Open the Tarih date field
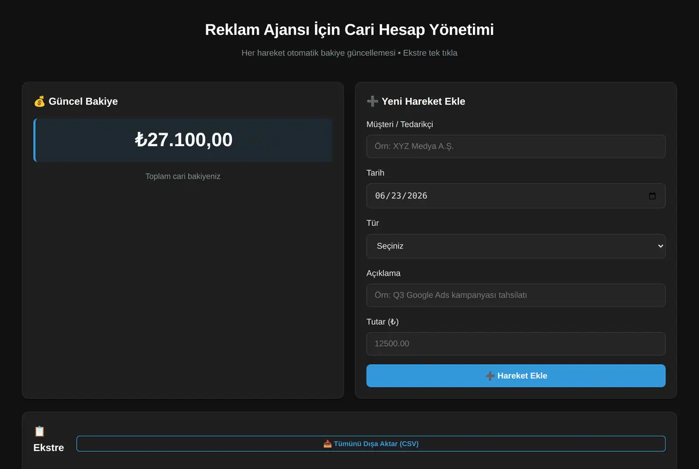Image resolution: width=699 pixels, height=469 pixels. [516, 196]
